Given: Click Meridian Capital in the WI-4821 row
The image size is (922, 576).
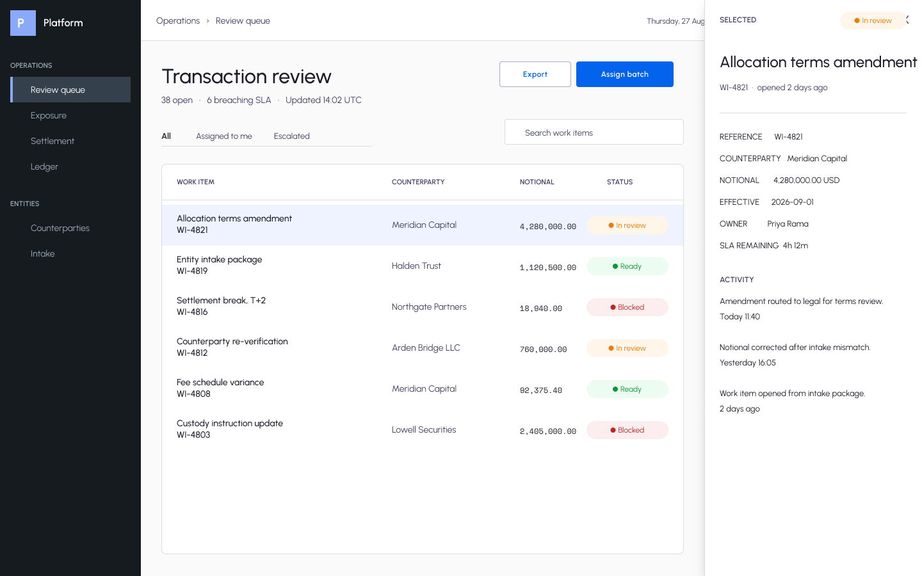Looking at the screenshot, I should 424,225.
